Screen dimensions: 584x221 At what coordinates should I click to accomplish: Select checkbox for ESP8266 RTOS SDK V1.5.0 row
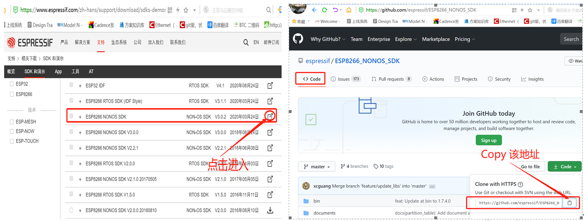click(72, 194)
